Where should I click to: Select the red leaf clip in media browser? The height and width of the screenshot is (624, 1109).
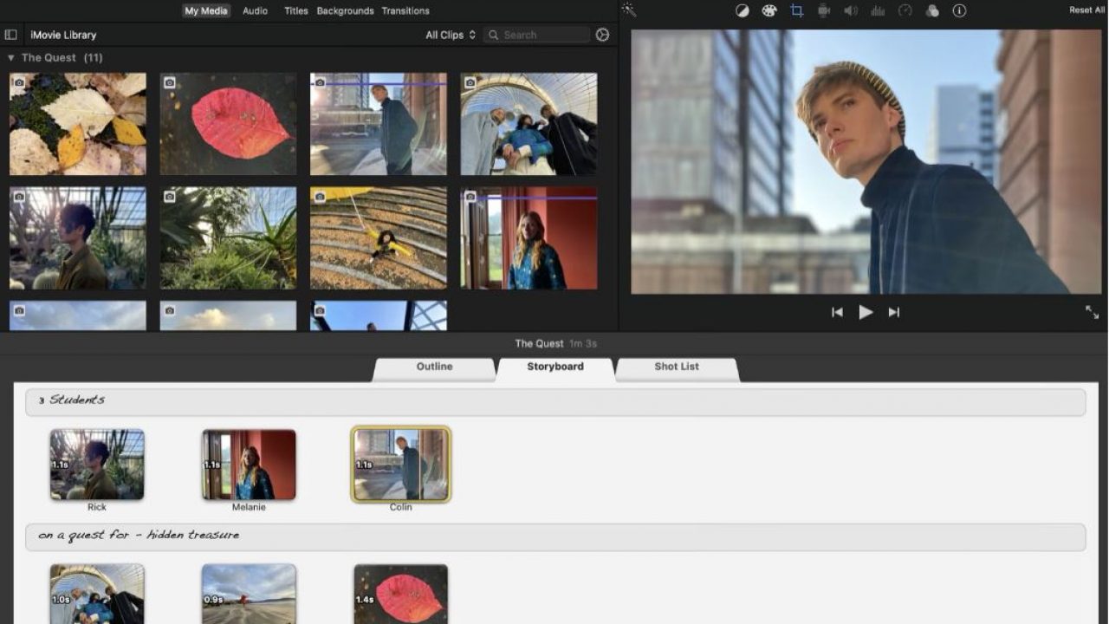228,124
